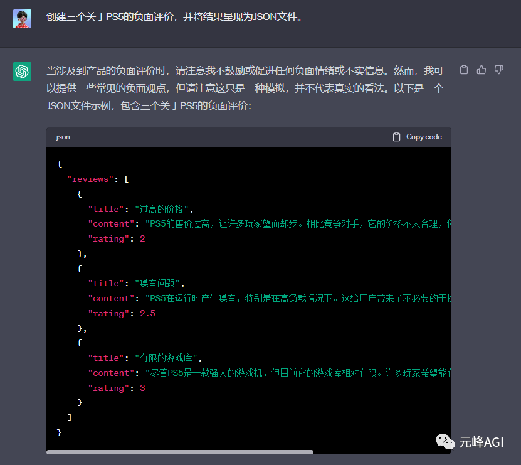Click the green ChatGPT assistant avatar
The width and height of the screenshot is (521, 465).
coord(22,72)
